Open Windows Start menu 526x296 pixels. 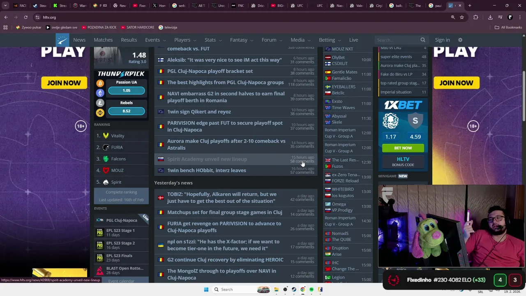206,289
